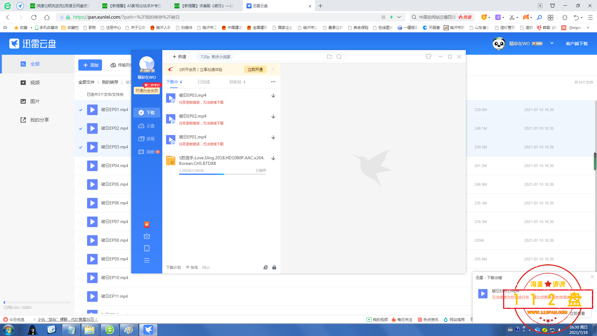Click Love.Sling download progress bar

click(x=223, y=174)
